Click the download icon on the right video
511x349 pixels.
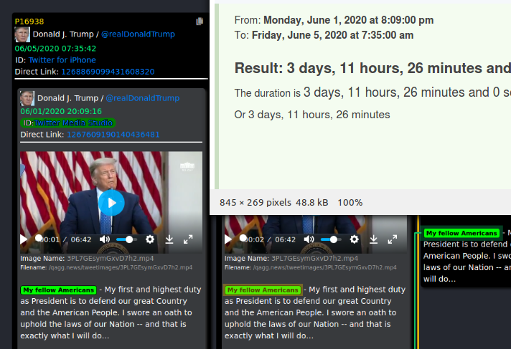[x=373, y=239]
